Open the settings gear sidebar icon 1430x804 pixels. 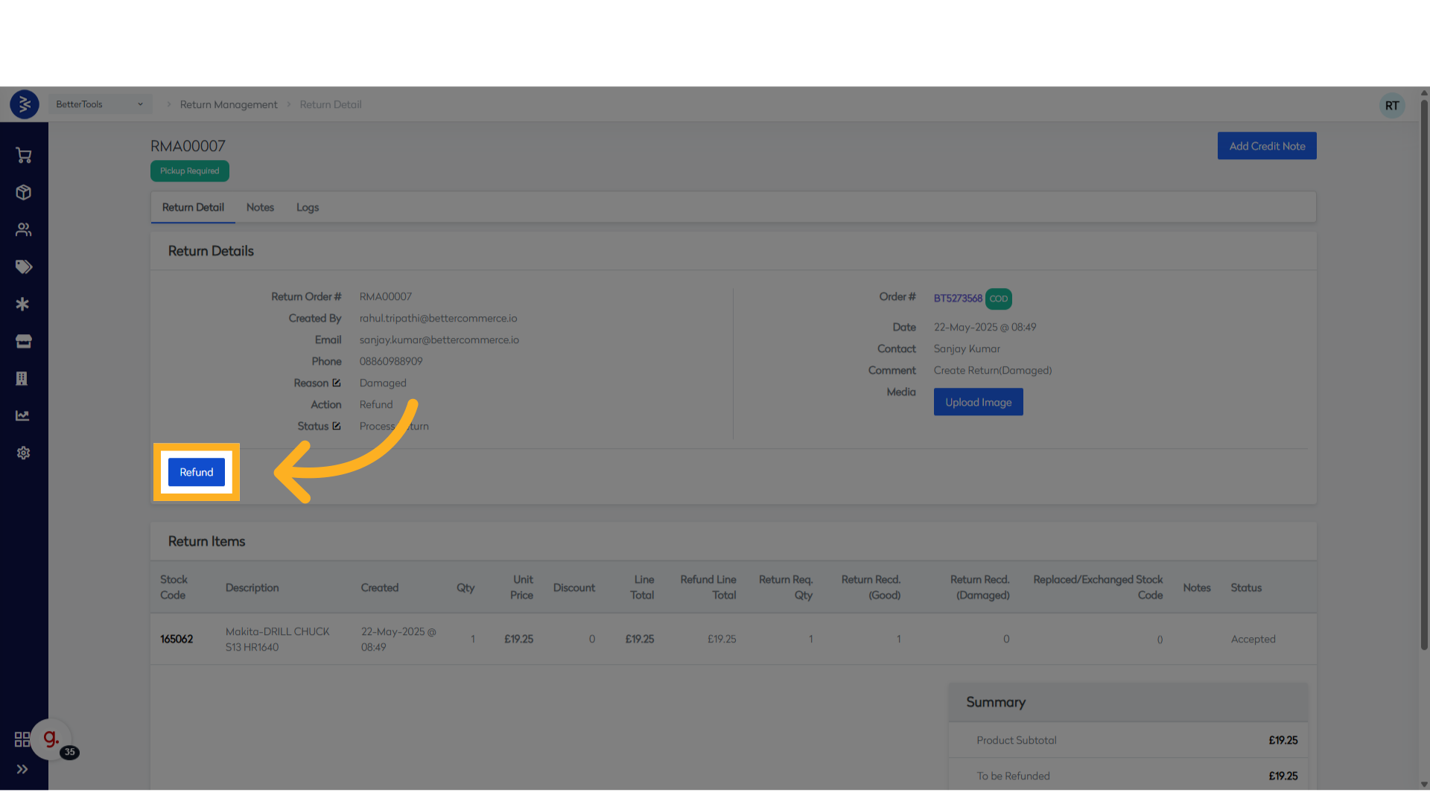pyautogui.click(x=23, y=453)
